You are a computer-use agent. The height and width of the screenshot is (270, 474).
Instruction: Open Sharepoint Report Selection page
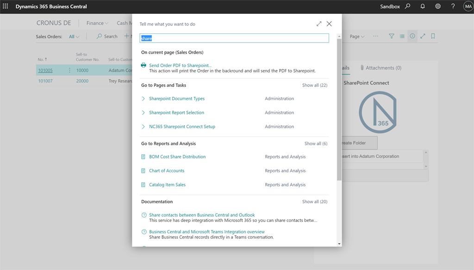point(176,113)
